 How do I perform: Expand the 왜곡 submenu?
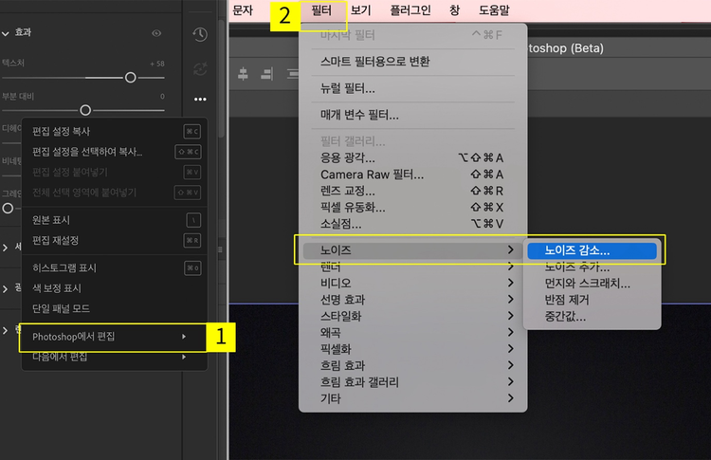point(413,333)
